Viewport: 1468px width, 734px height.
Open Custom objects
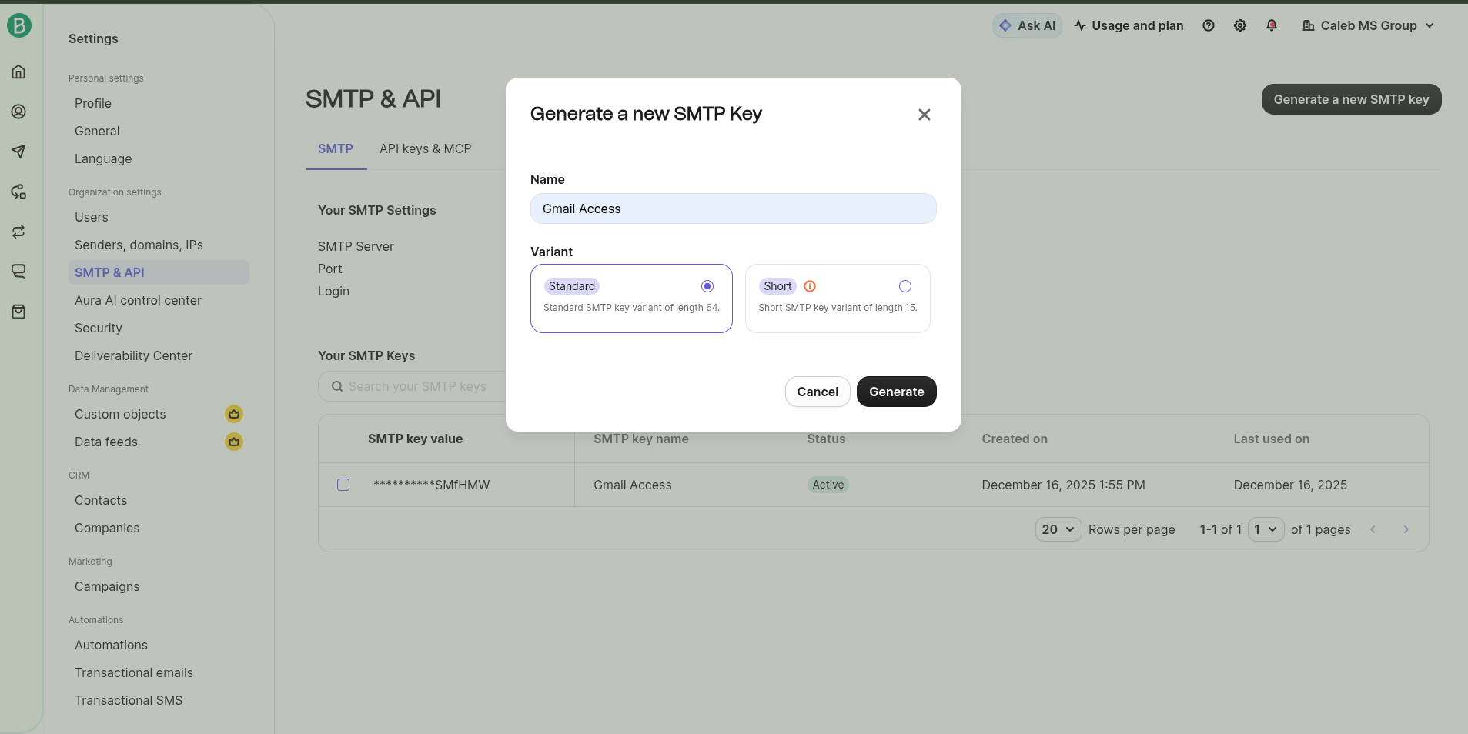click(x=120, y=414)
